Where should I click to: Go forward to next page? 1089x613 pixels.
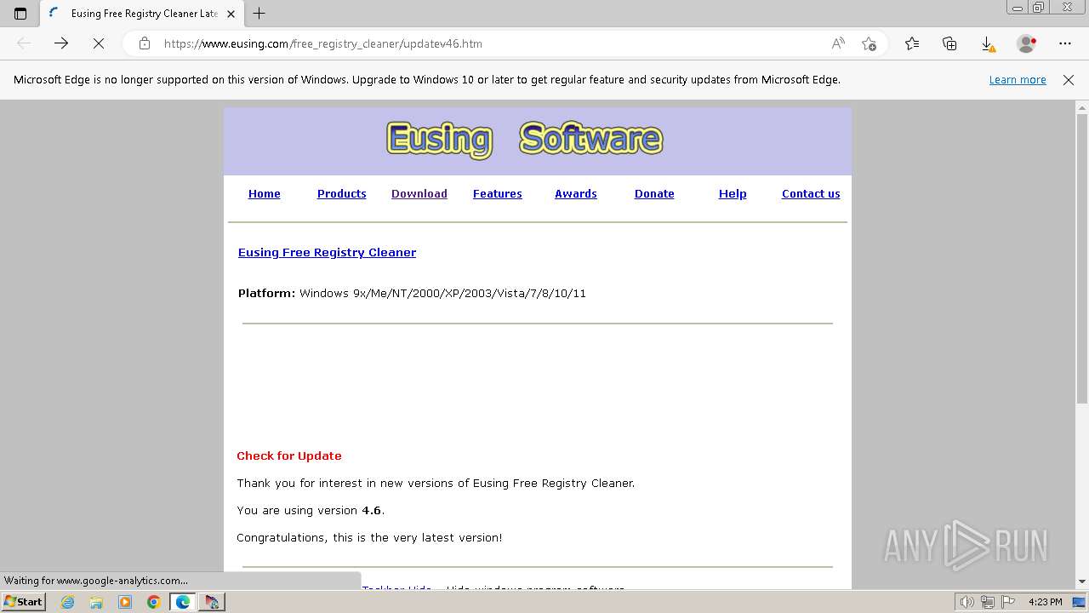click(61, 43)
